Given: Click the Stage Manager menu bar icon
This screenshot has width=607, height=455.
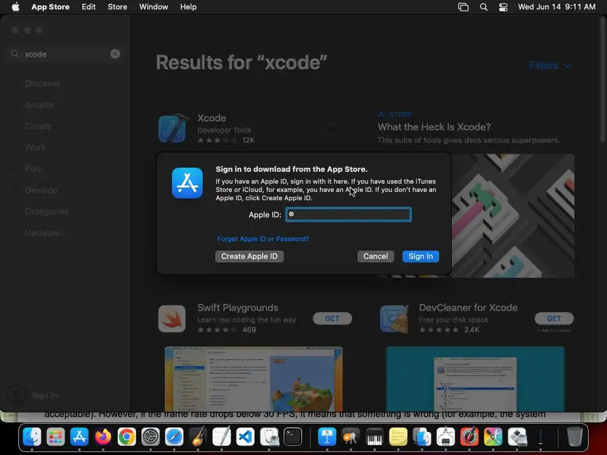Looking at the screenshot, I should click(463, 7).
